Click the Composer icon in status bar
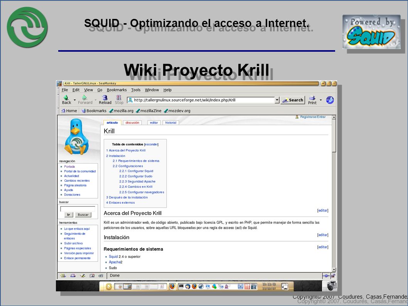 pyautogui.click(x=83, y=276)
